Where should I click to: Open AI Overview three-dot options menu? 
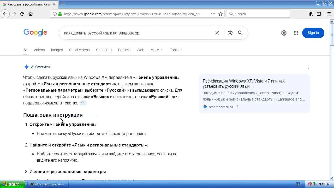point(308,67)
